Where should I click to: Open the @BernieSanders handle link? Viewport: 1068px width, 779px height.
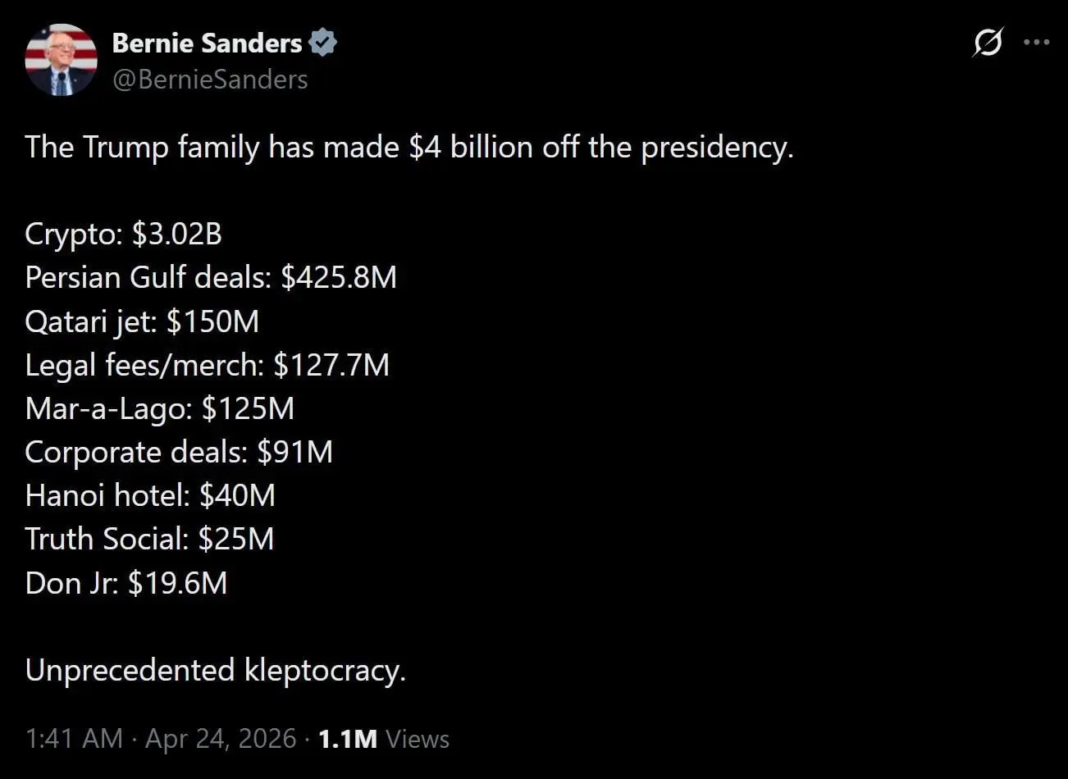pos(210,80)
